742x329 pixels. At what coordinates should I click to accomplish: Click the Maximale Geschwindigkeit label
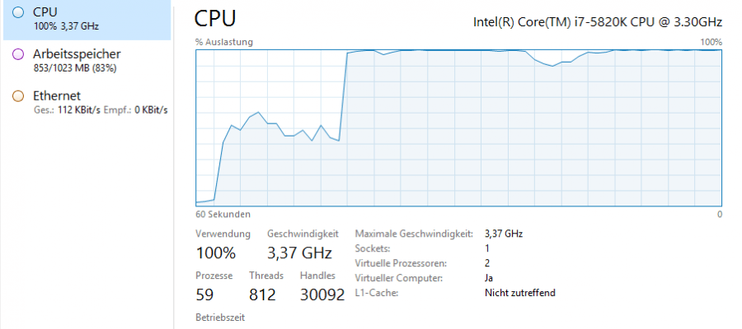pos(412,234)
